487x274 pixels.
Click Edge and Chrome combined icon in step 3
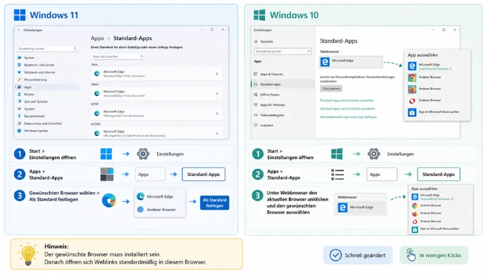[108, 201]
